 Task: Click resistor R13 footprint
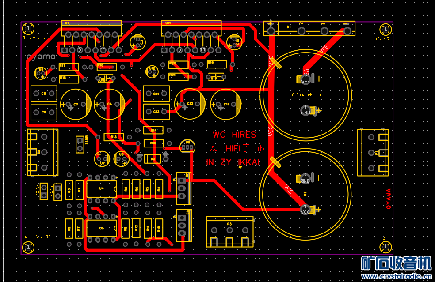pos(114,137)
